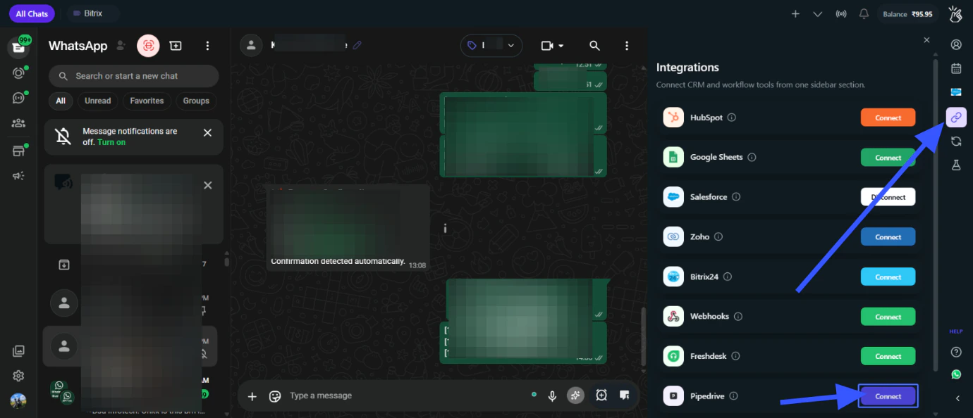Disconnect the Salesforce integration
973x418 pixels.
[x=888, y=197]
